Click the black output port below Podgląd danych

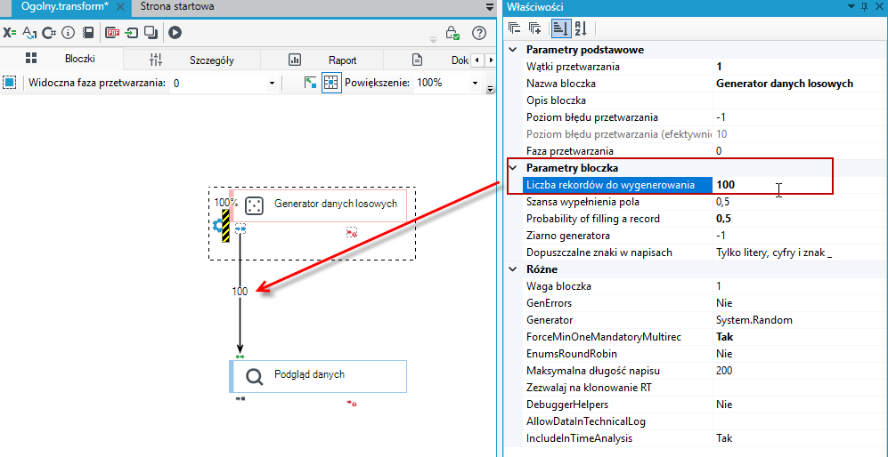coord(240,398)
